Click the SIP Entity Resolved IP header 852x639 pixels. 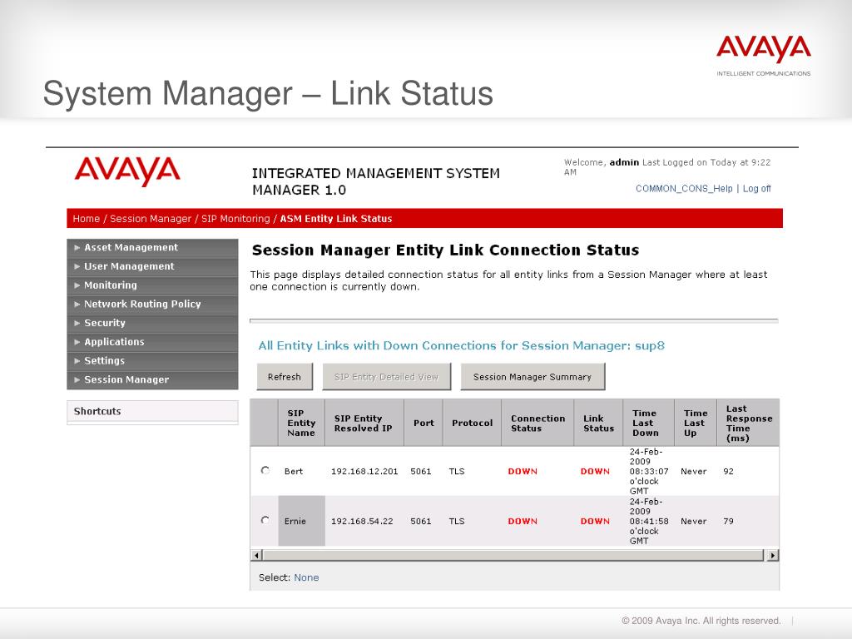click(x=363, y=424)
